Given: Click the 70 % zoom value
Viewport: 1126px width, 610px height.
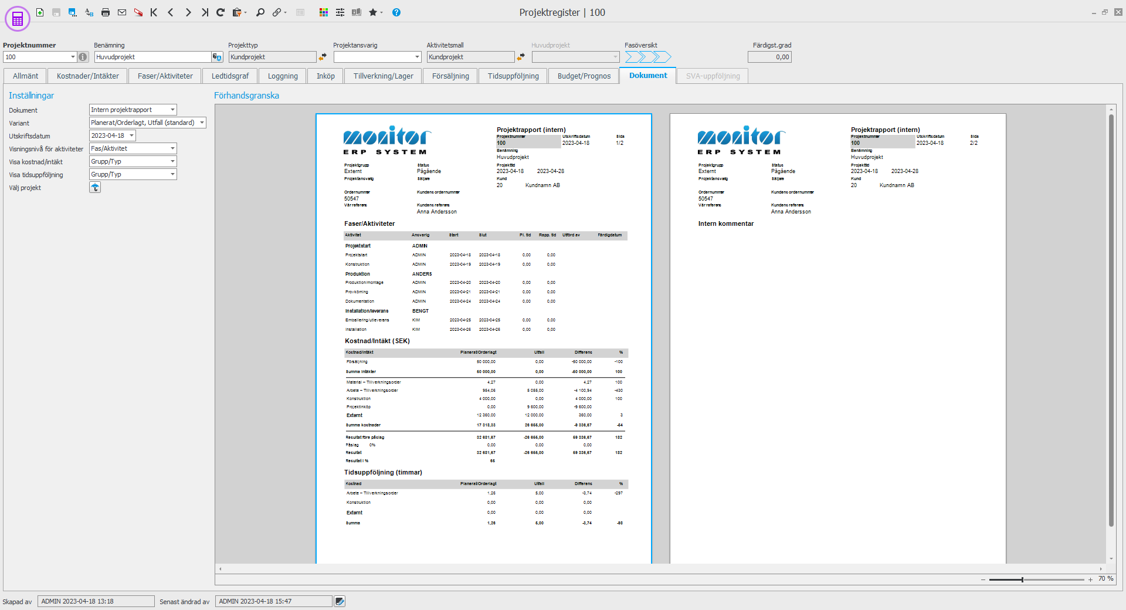Looking at the screenshot, I should point(1105,579).
